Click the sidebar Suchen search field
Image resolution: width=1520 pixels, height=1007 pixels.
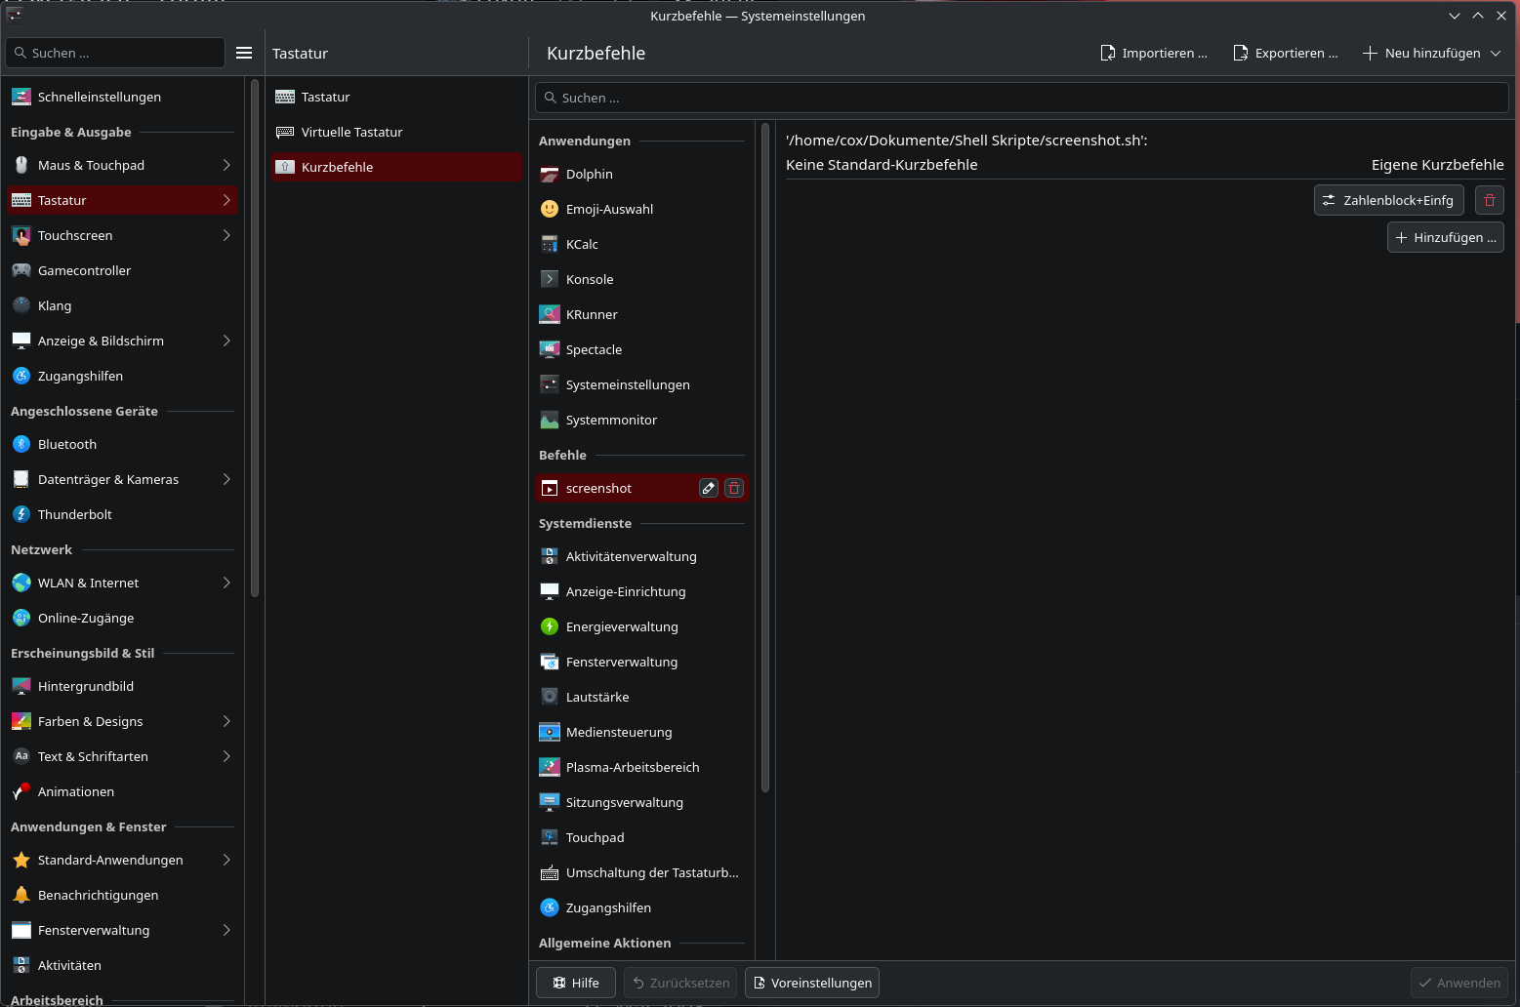(115, 53)
